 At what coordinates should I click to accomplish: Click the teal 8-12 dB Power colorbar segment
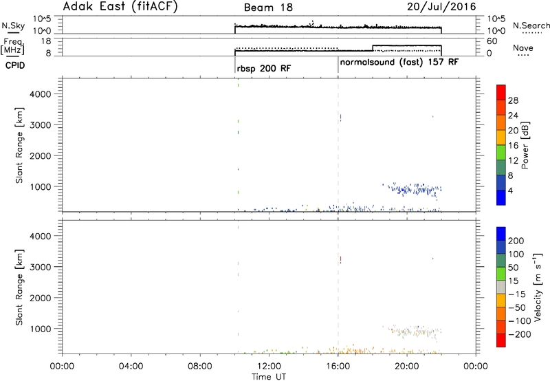coord(501,168)
